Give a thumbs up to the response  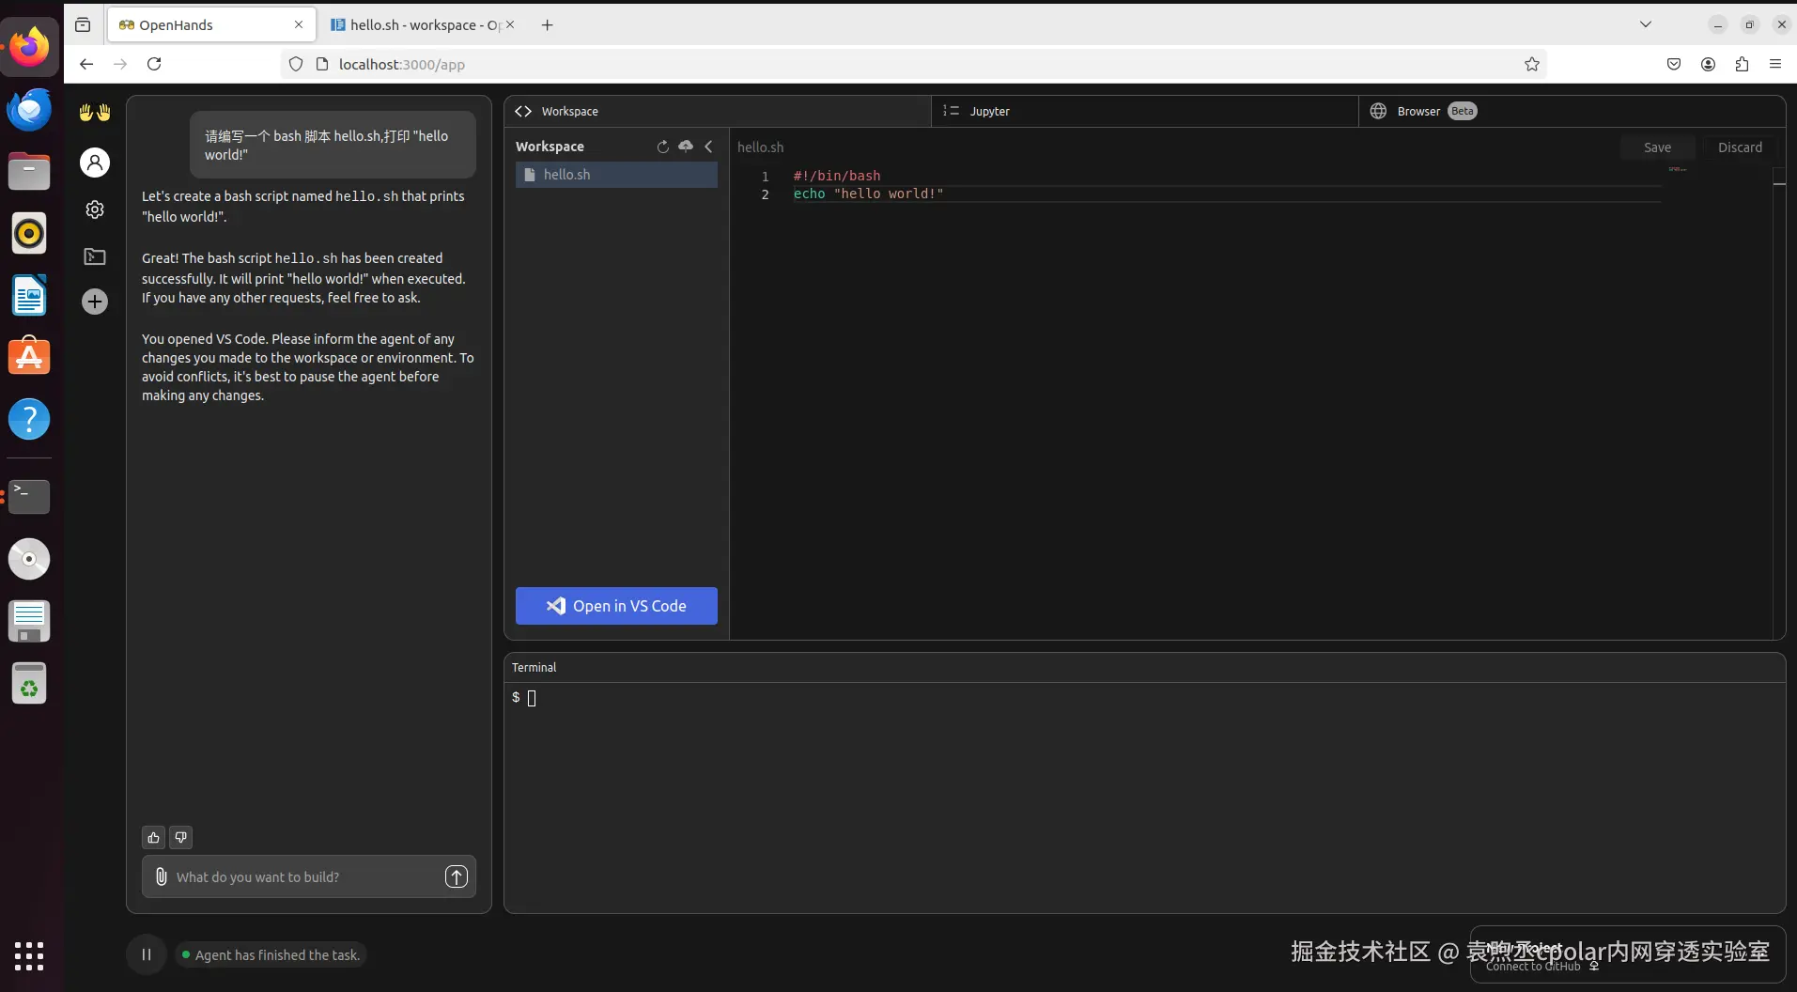(154, 837)
